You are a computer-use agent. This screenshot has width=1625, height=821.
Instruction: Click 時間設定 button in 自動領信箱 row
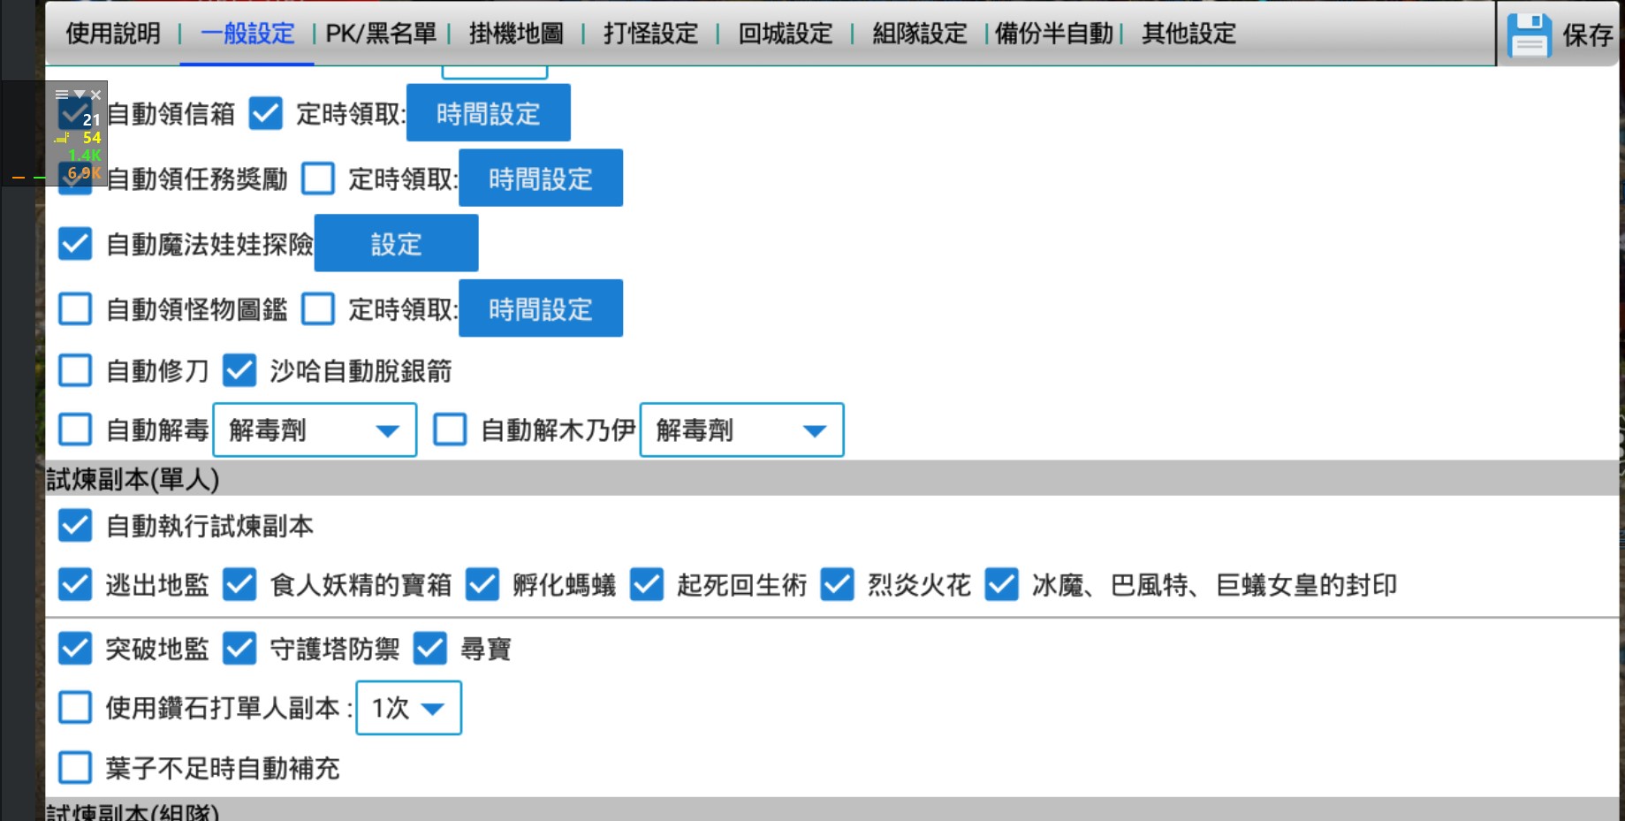pos(489,113)
